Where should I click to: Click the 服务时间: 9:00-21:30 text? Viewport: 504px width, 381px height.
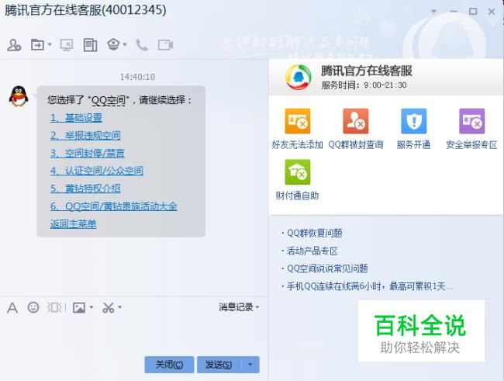tap(364, 85)
